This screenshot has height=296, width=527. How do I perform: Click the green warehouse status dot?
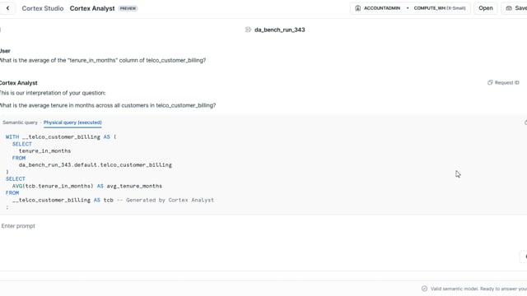(408, 8)
